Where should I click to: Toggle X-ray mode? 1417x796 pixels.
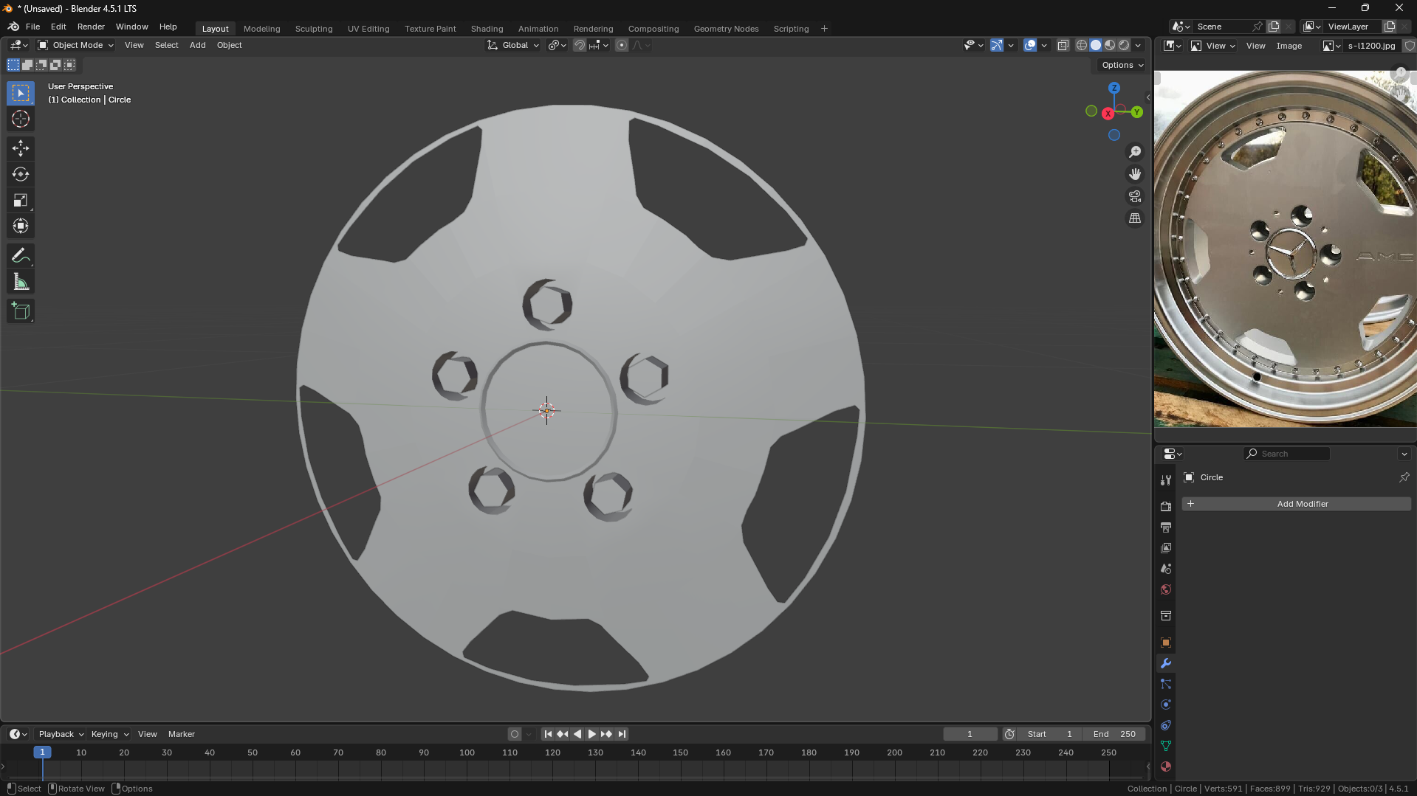click(x=1063, y=45)
